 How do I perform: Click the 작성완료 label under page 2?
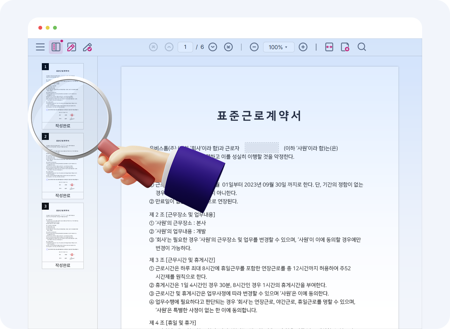pyautogui.click(x=63, y=196)
